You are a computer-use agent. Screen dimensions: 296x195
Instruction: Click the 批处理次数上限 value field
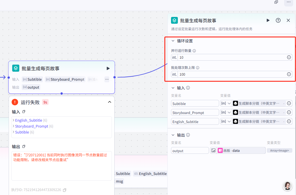[x=232, y=74]
